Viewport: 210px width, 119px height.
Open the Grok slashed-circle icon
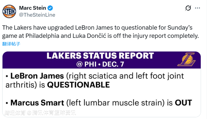coord(188,8)
